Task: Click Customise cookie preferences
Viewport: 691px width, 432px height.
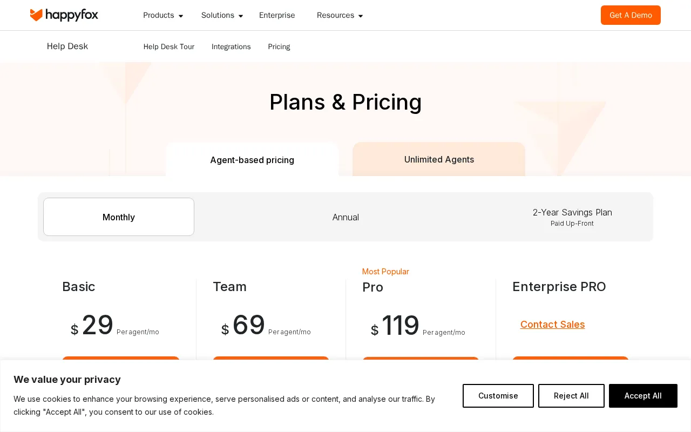Action: (498, 396)
